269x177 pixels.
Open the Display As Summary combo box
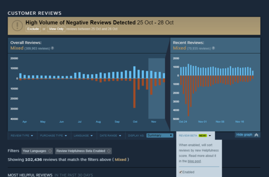click(160, 135)
